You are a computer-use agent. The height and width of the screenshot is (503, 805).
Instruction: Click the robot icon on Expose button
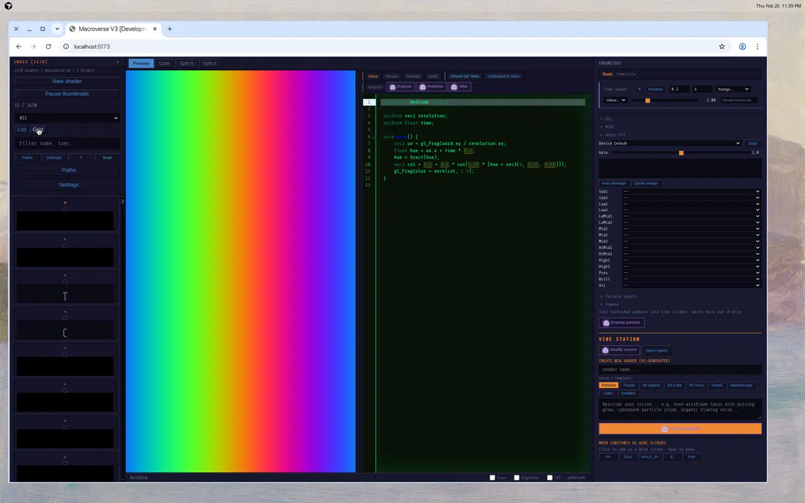tap(392, 87)
